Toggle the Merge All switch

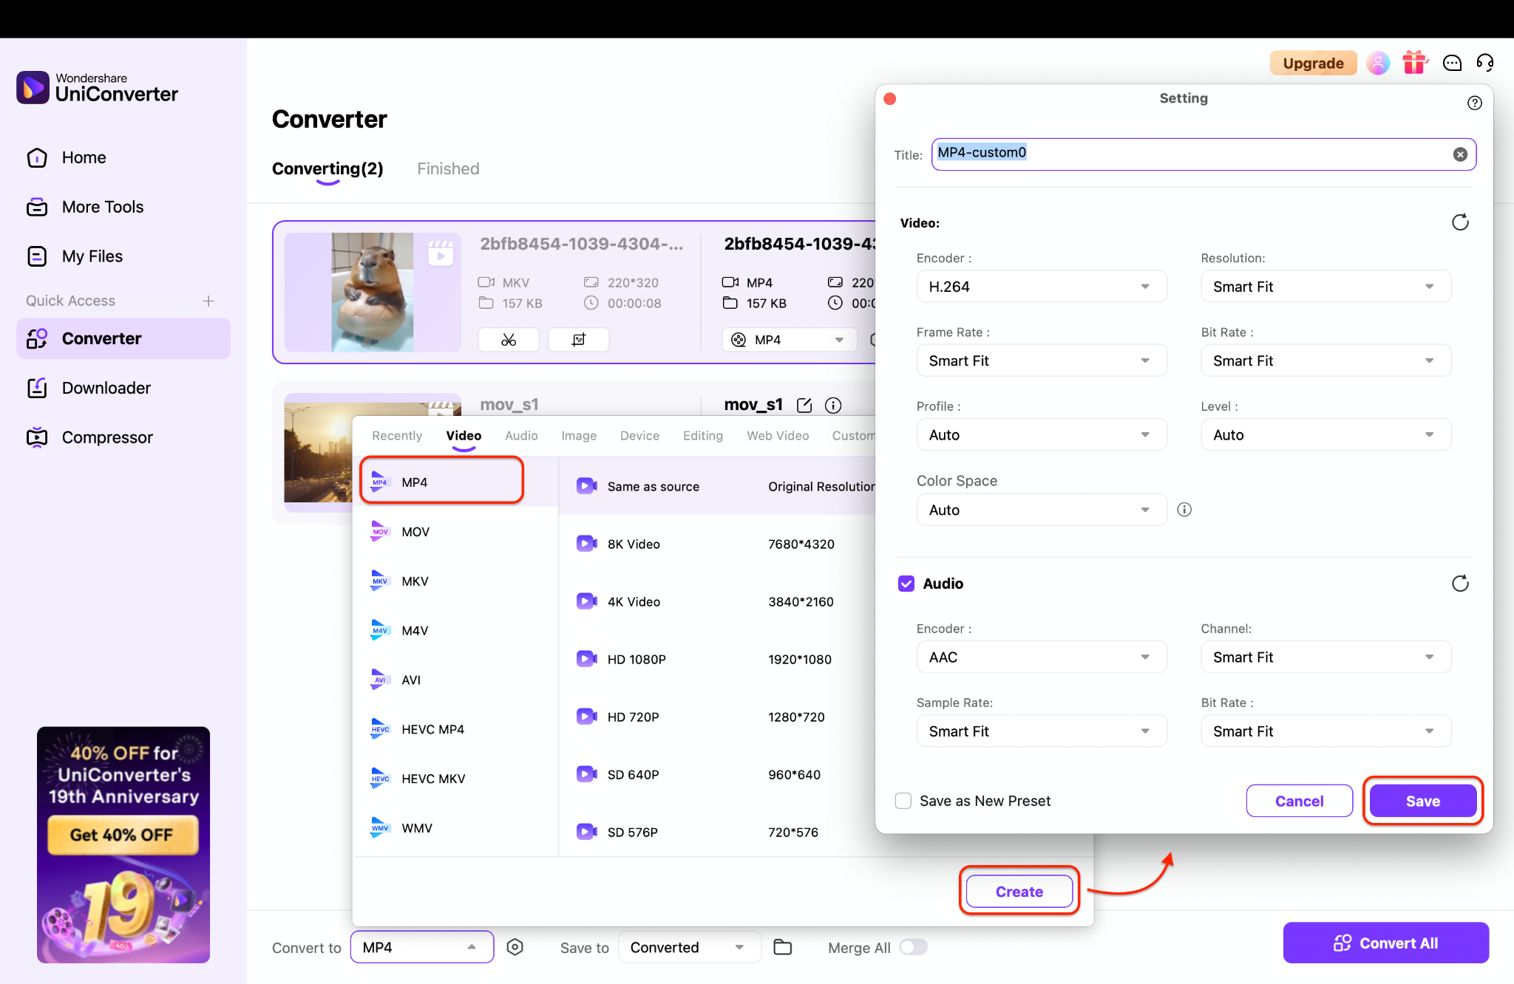tap(914, 947)
